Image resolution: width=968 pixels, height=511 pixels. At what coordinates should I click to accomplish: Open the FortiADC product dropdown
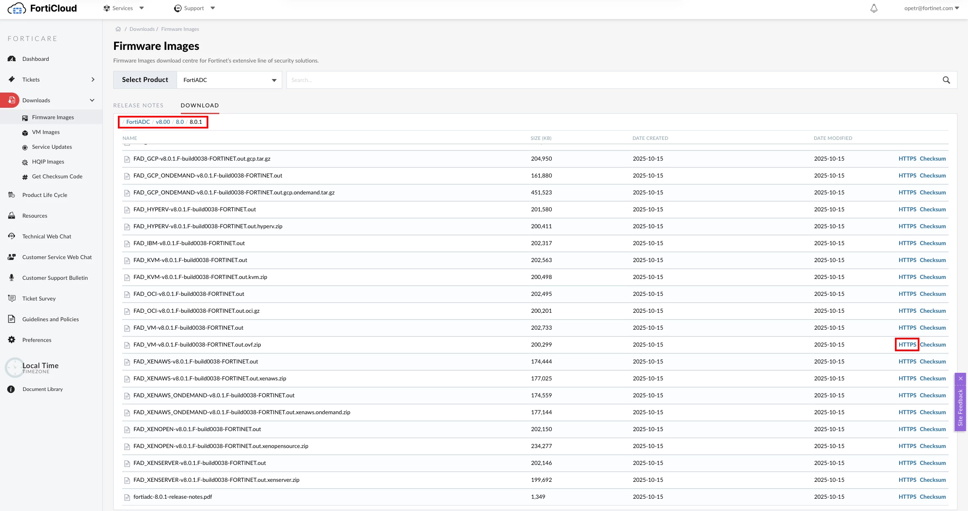(x=229, y=80)
